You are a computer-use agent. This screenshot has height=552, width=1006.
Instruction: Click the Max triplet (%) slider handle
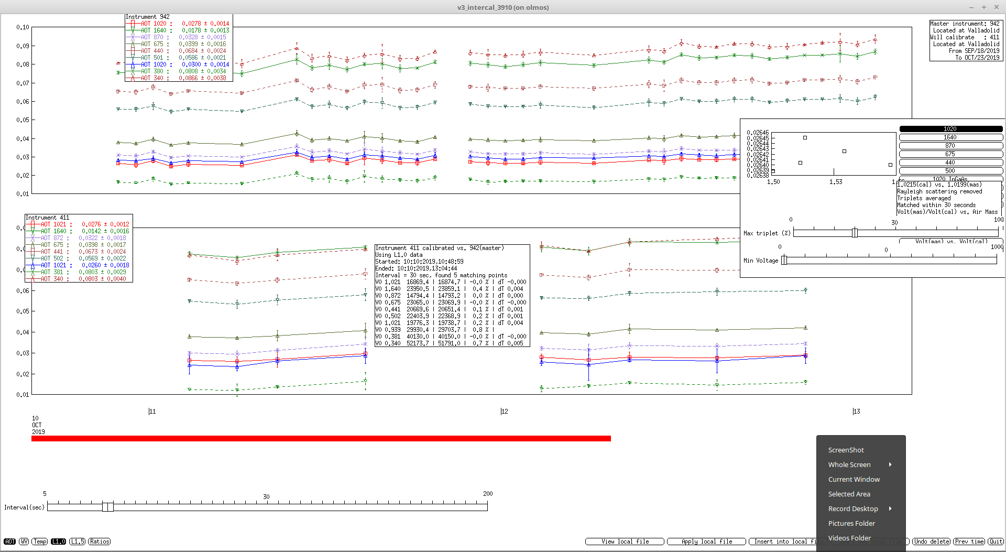tap(855, 233)
